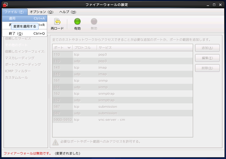Click the reload (再ロード) toolbar icon
This screenshot has width=226, height=159.
click(x=57, y=21)
